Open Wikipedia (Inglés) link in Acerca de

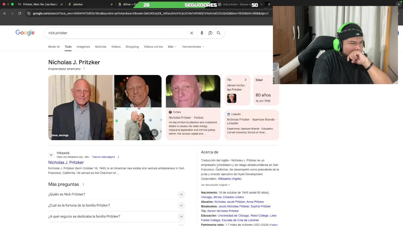[230, 179]
